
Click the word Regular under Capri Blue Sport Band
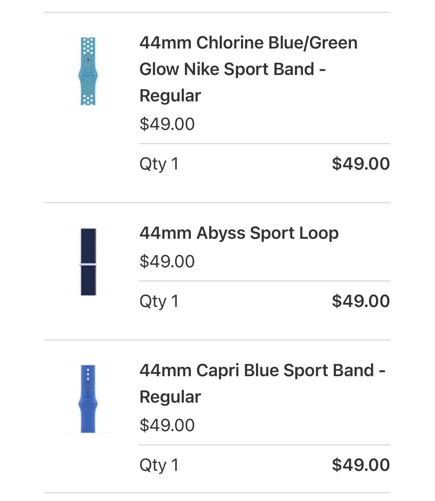170,397
